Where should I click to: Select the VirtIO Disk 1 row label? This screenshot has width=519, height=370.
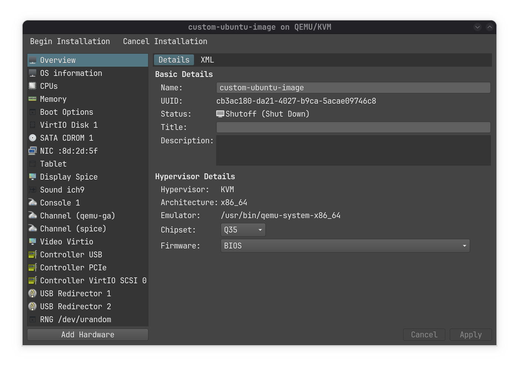(x=69, y=125)
